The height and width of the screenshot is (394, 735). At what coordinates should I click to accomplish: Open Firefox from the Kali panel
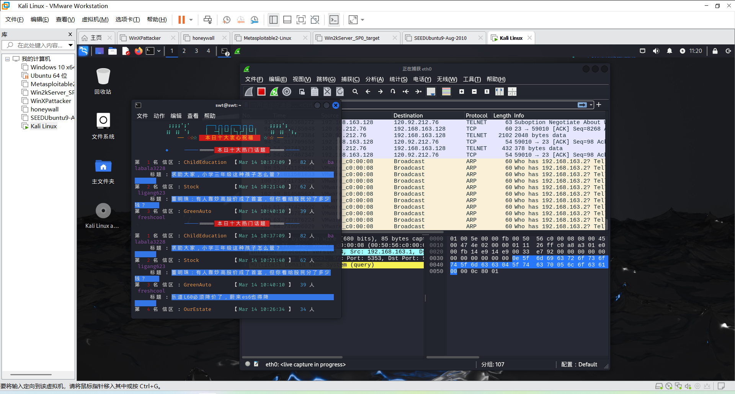(x=139, y=51)
